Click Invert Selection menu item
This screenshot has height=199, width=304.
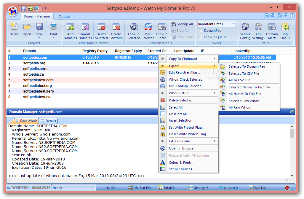(x=188, y=120)
